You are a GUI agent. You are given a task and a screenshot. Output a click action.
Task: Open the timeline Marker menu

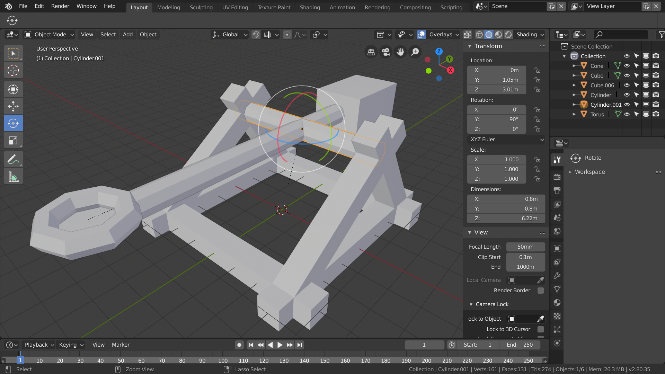[121, 345]
